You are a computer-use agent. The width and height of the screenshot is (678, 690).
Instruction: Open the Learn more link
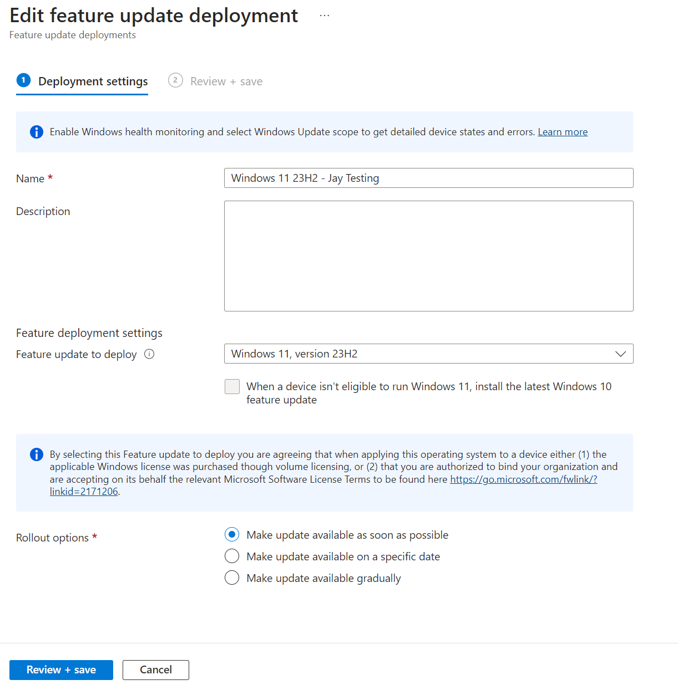563,132
